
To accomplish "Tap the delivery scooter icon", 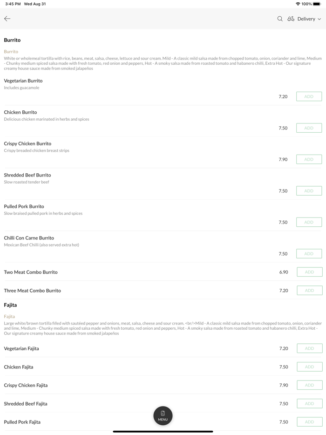I will coord(291,19).
